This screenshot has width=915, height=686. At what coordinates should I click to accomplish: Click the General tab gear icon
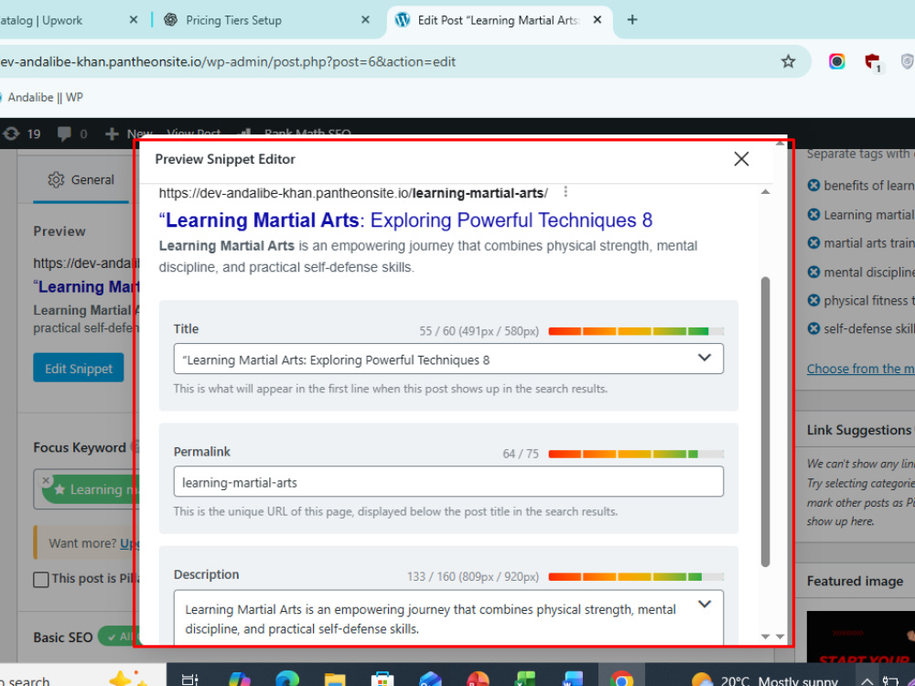click(x=56, y=179)
